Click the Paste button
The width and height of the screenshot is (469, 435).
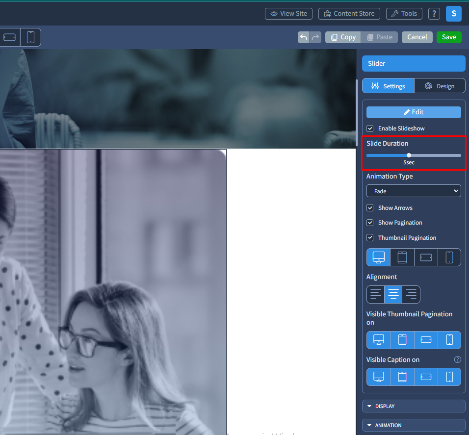tap(379, 37)
